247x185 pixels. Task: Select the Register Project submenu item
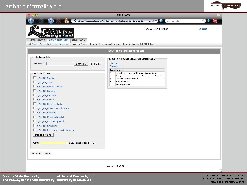80,44
